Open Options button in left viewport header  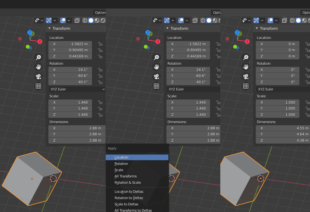point(99,13)
